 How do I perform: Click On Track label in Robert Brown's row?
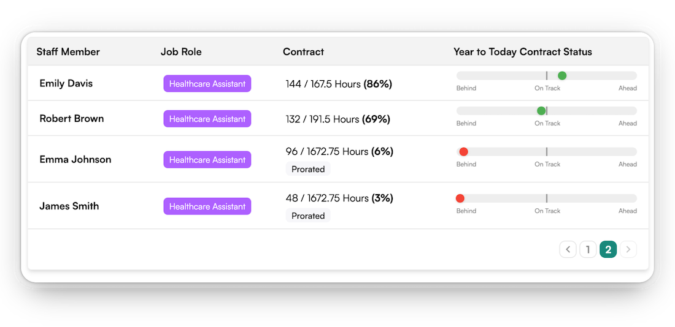[x=547, y=123]
